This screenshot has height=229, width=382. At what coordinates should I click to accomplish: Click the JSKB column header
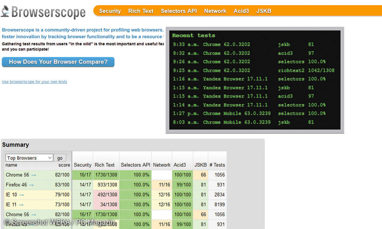pyautogui.click(x=201, y=165)
